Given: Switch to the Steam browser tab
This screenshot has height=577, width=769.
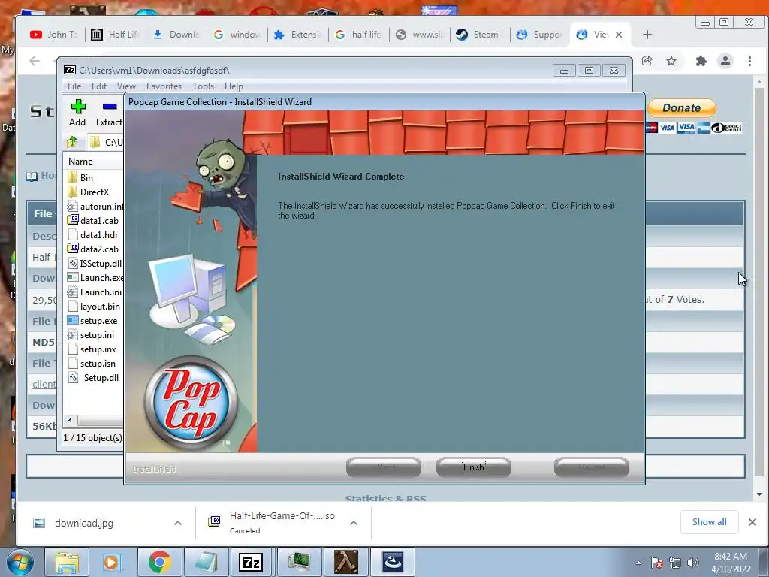Looking at the screenshot, I should pos(481,35).
